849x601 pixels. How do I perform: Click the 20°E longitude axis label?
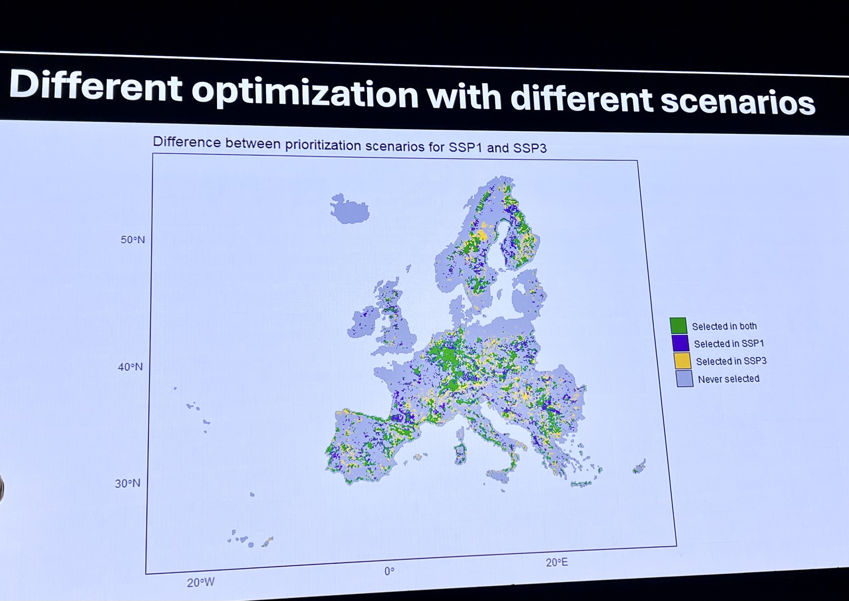557,562
